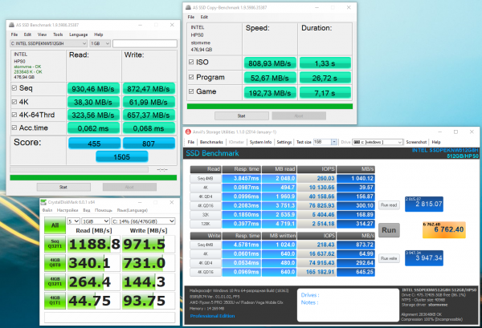
Task: Click the Seq read result 930,46 MB/s
Action: click(93, 89)
